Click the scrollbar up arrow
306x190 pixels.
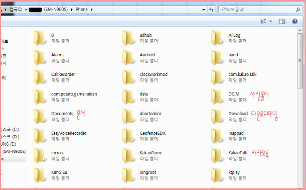click(300, 30)
